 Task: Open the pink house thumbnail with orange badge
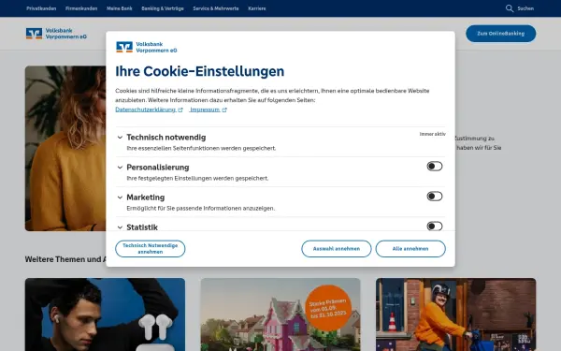[280, 314]
